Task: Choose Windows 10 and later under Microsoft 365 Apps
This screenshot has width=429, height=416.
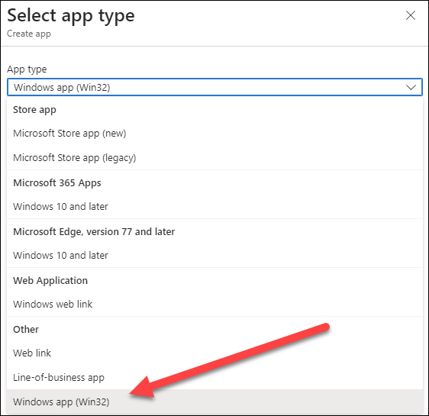Action: coord(214,207)
